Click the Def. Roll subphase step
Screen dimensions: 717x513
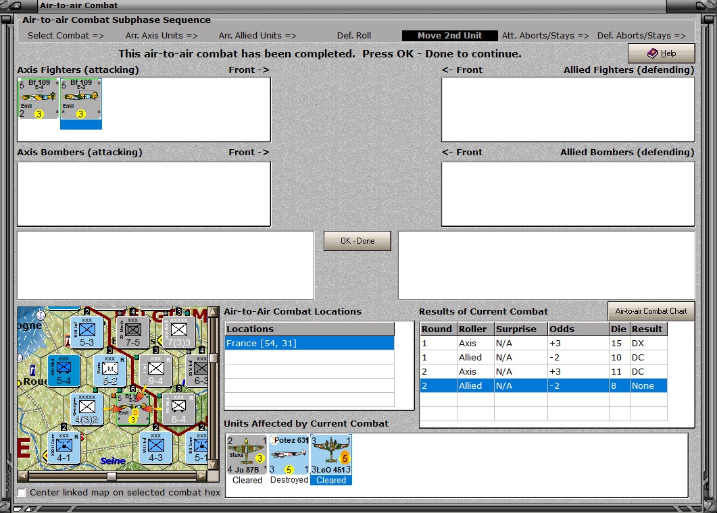pos(354,35)
